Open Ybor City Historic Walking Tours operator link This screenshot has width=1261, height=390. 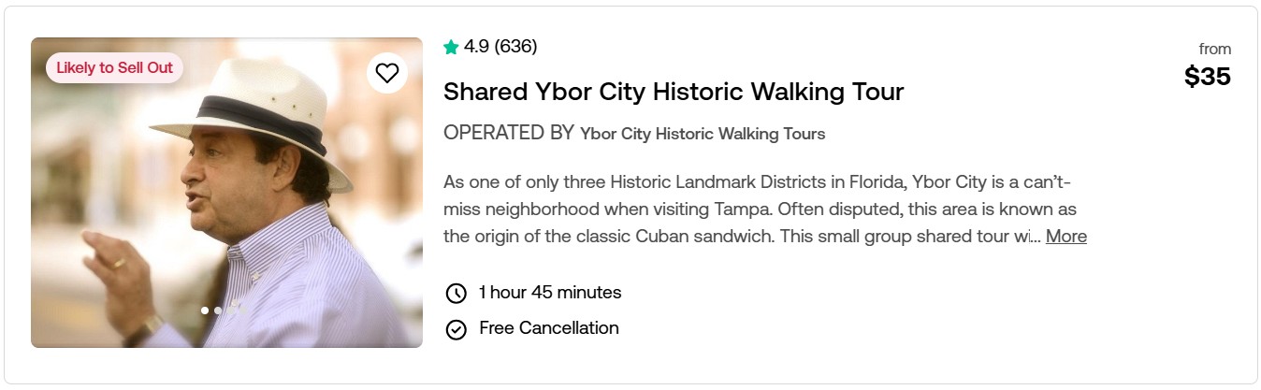tap(702, 134)
